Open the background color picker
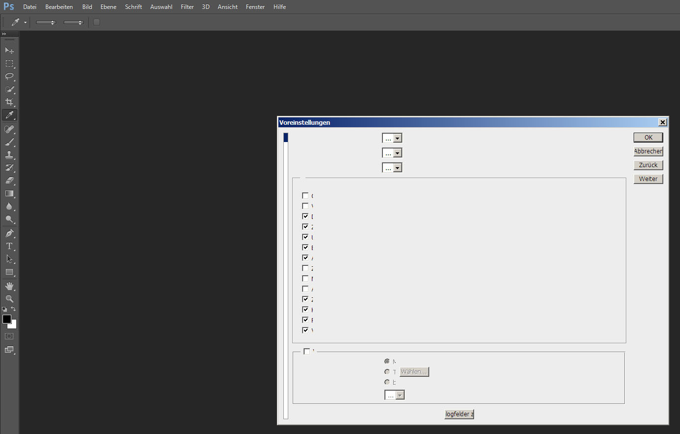Viewport: 680px width, 434px height. [x=14, y=325]
